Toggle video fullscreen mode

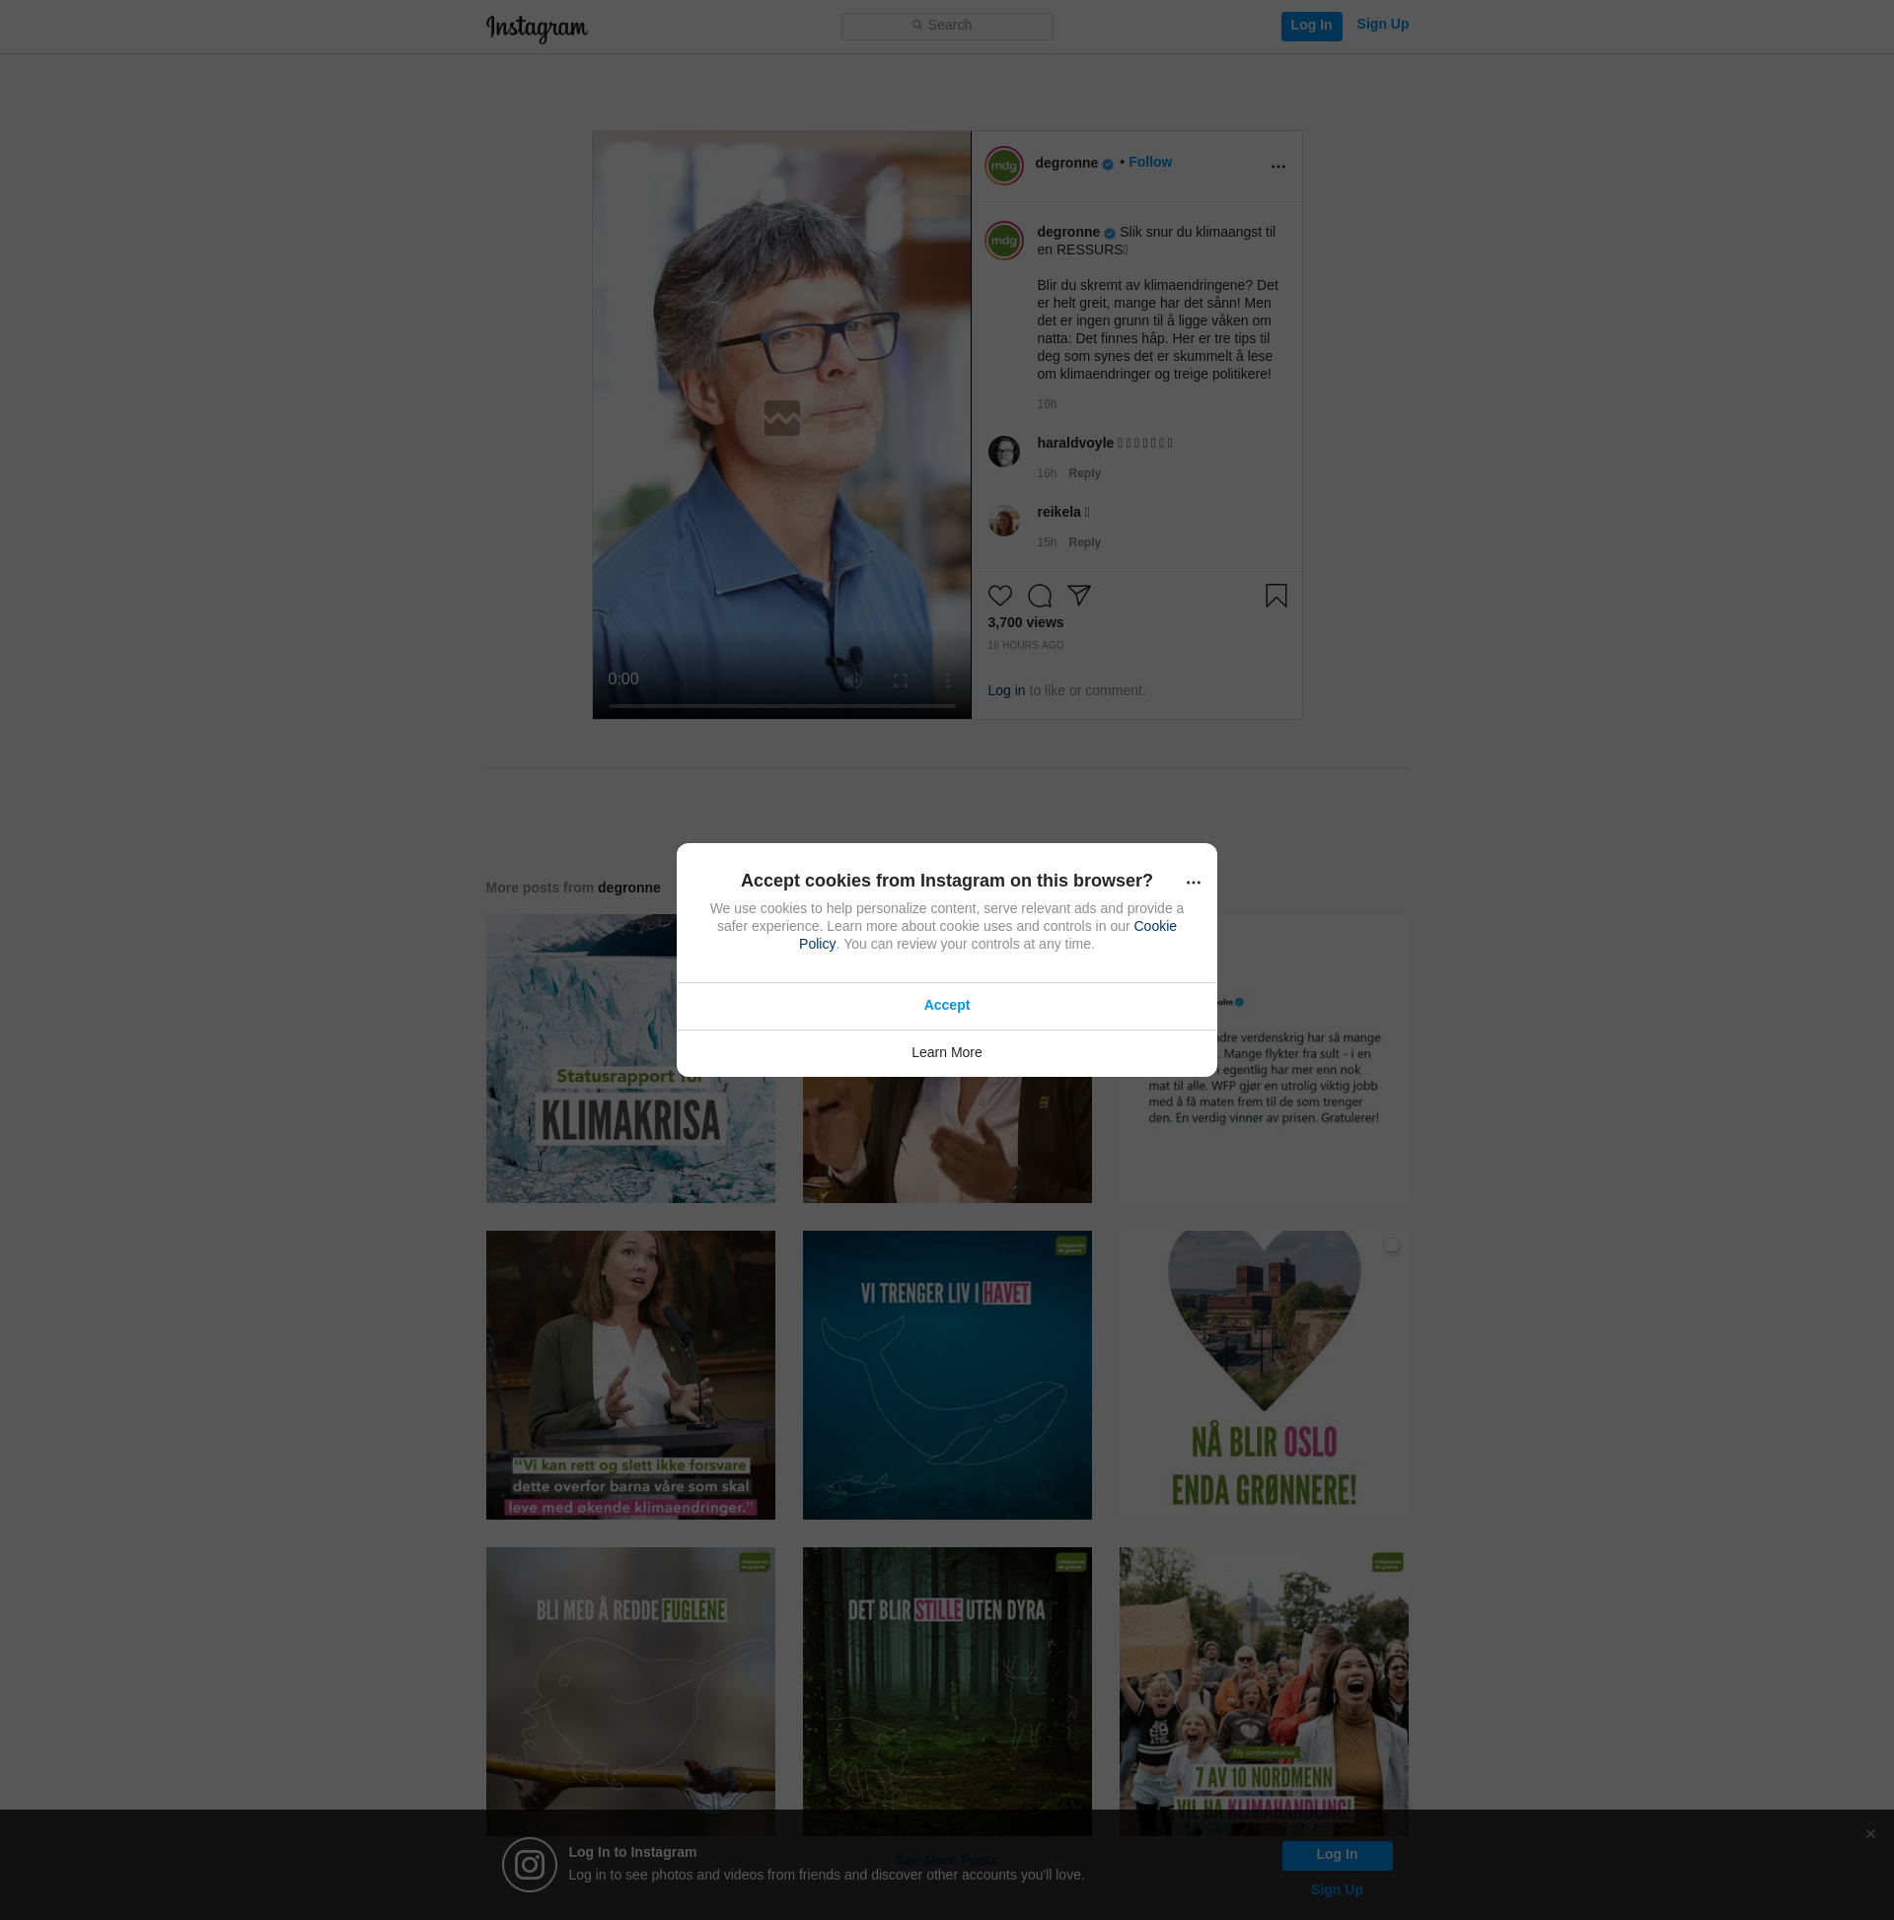coord(900,680)
